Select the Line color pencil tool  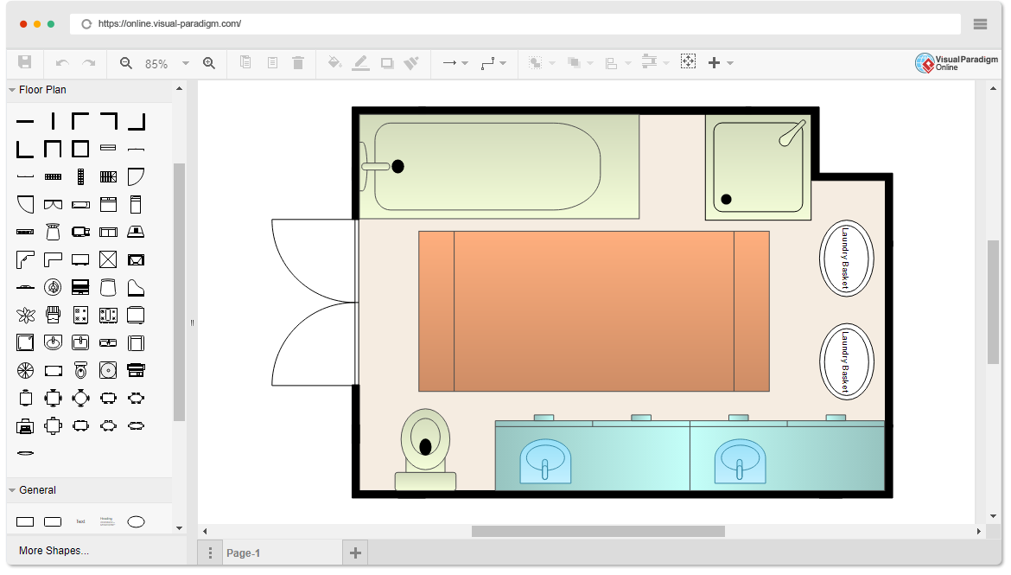coord(360,62)
